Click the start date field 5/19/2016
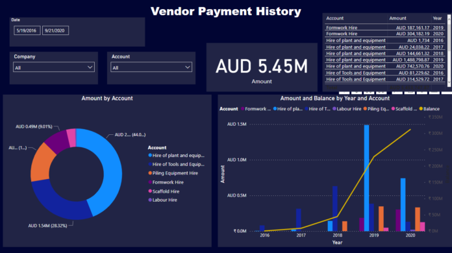Viewport: 452px width, 253px height. [x=27, y=30]
